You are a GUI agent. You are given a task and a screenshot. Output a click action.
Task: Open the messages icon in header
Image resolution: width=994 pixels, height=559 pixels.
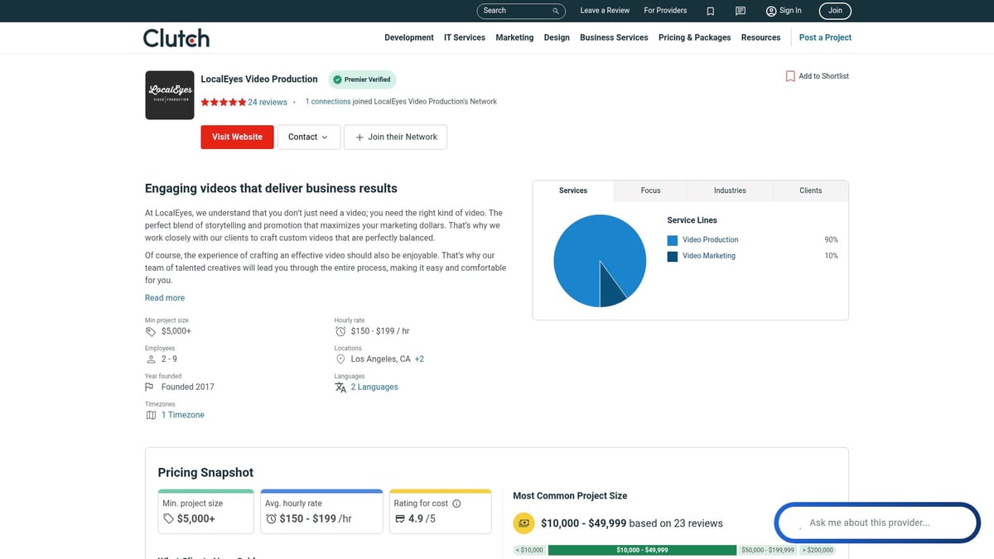[x=741, y=11]
